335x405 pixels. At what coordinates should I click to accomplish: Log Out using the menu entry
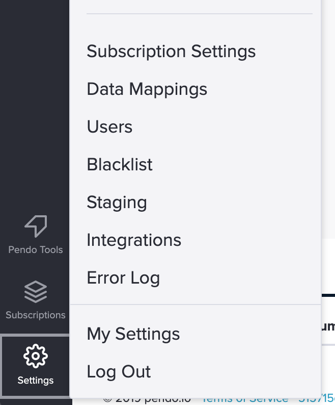[119, 372]
